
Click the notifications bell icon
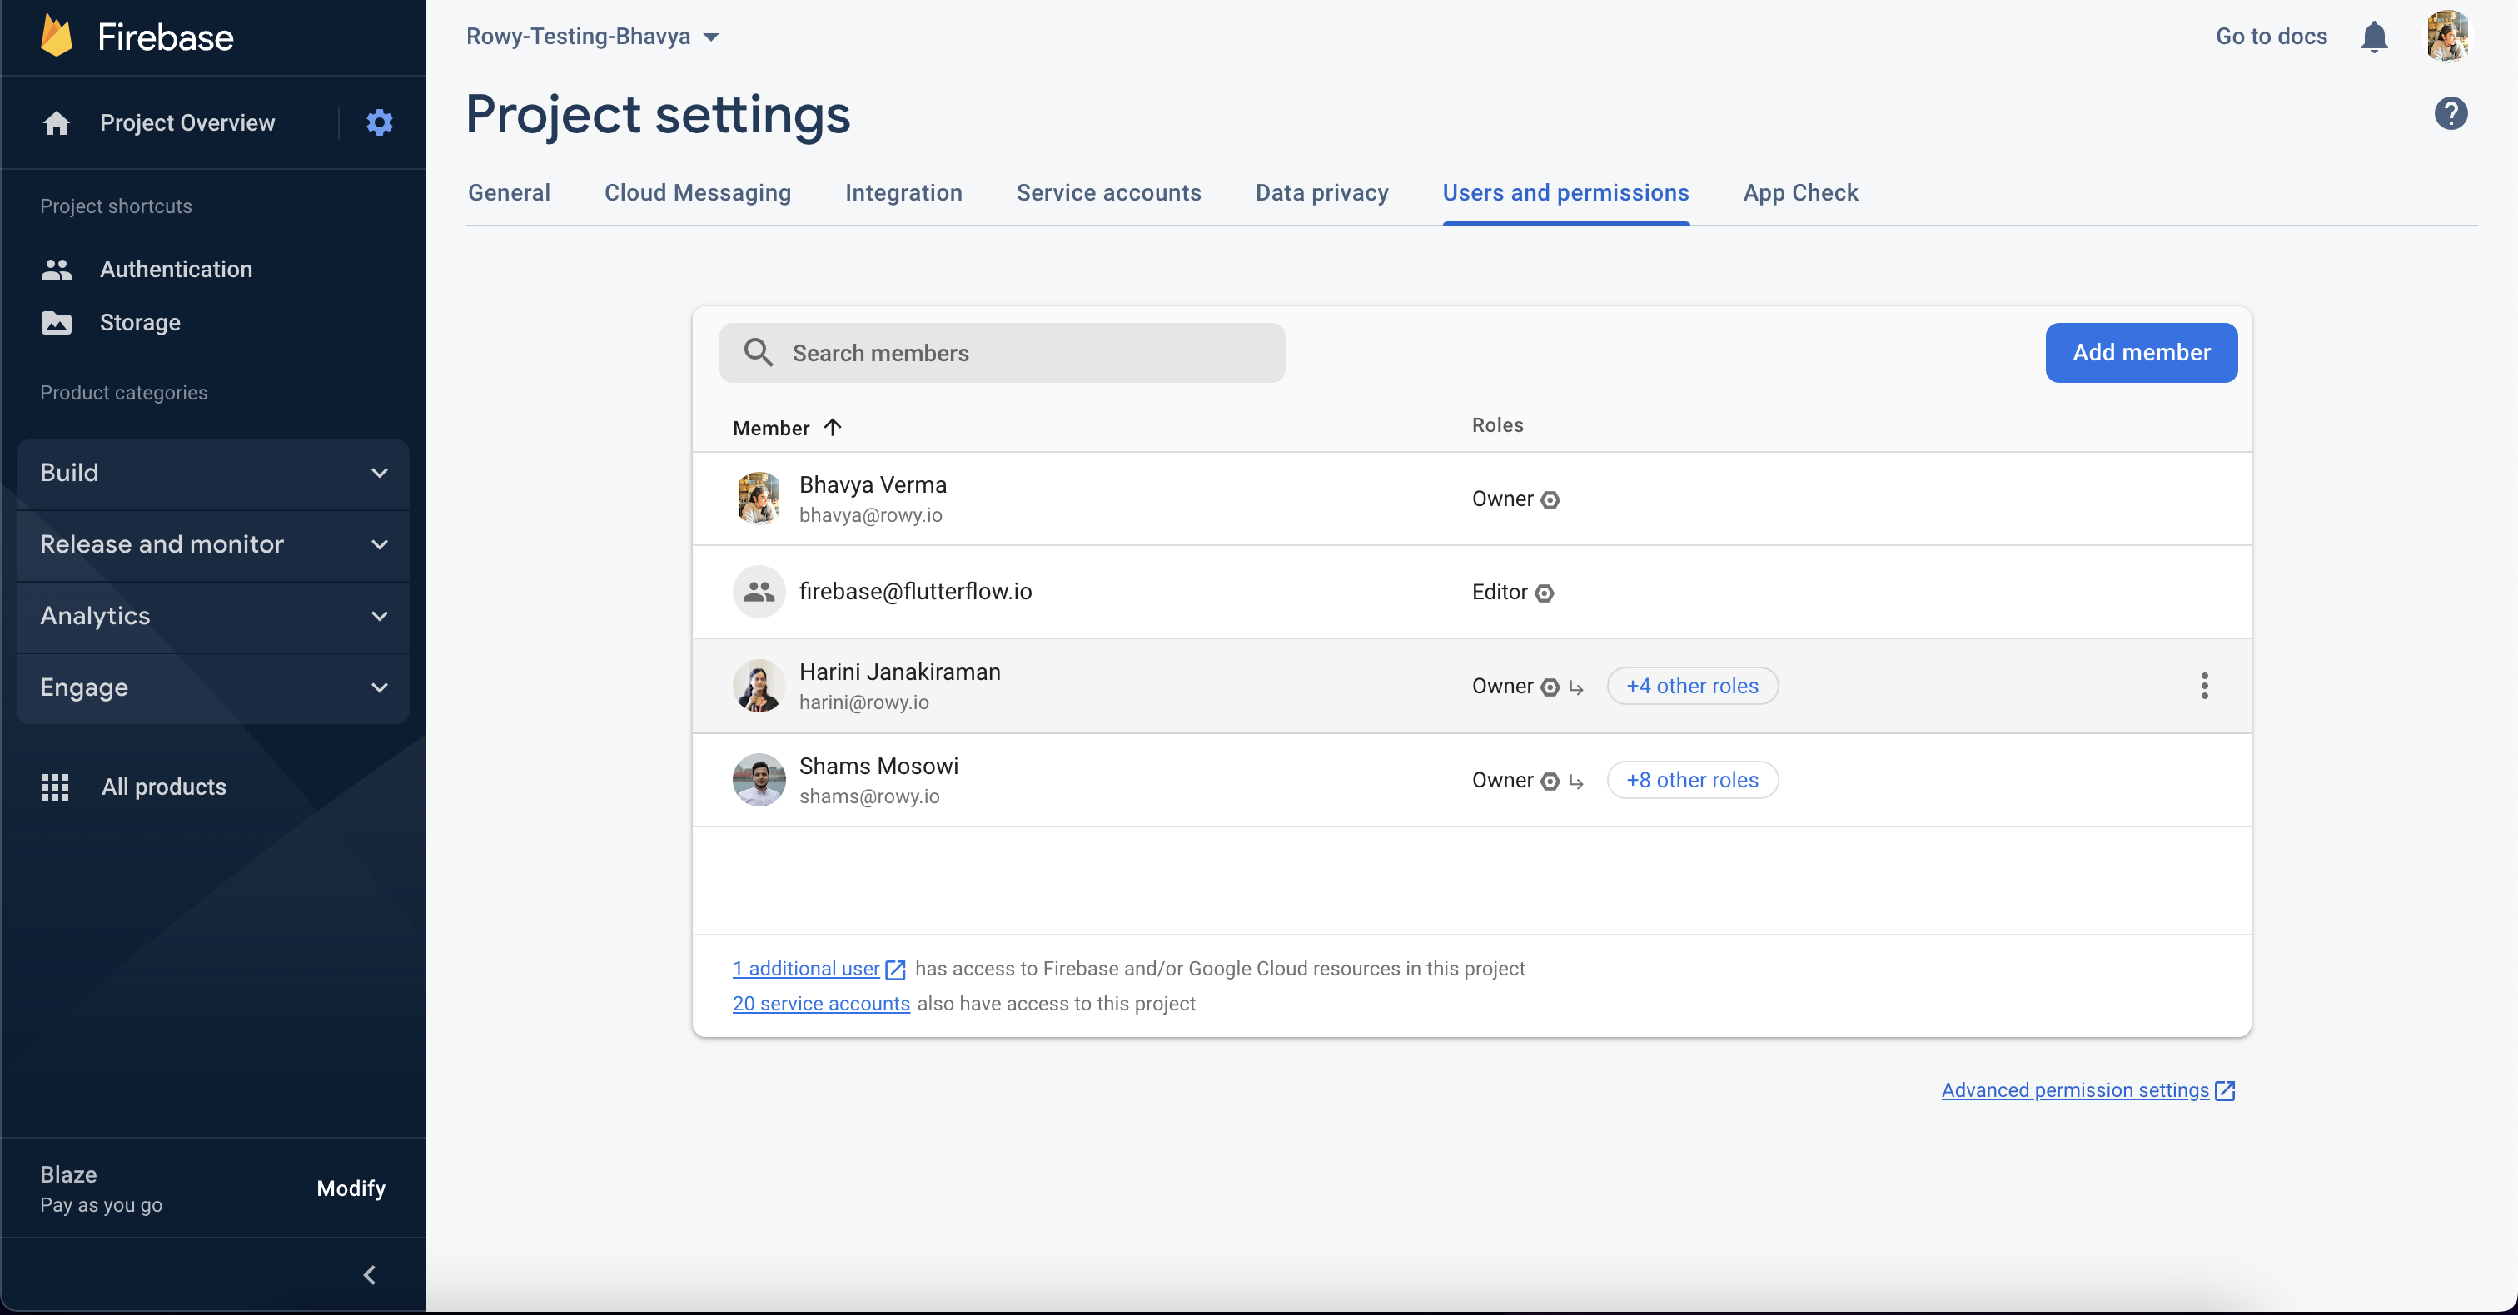[2374, 37]
